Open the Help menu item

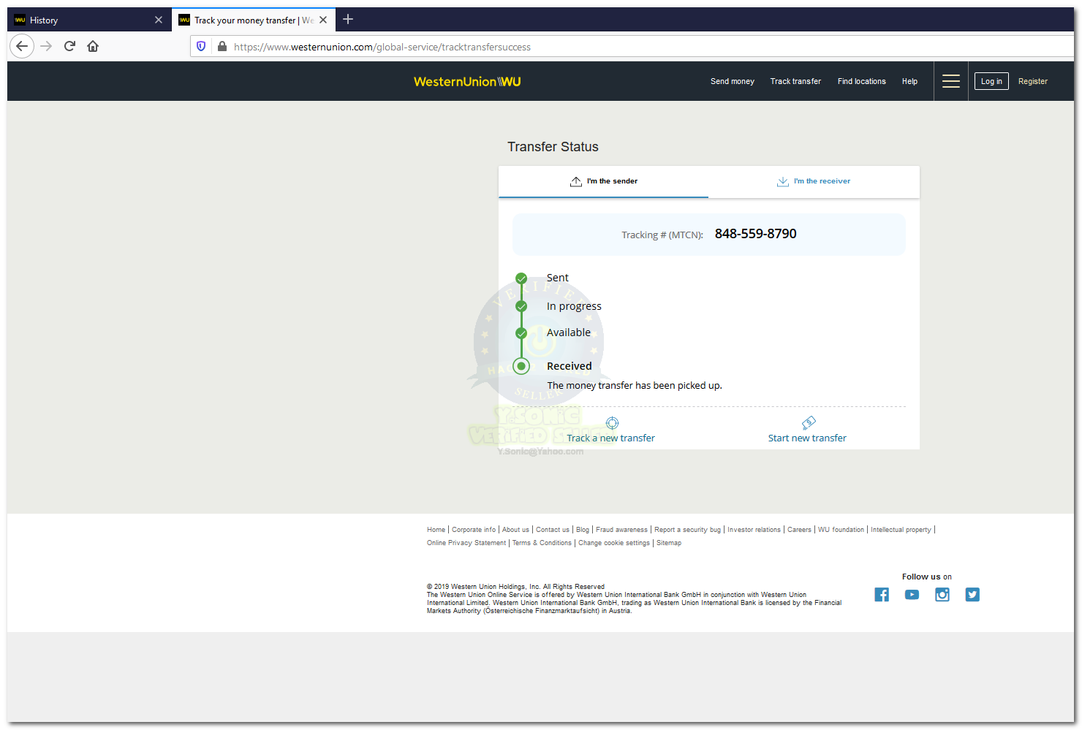tap(909, 81)
